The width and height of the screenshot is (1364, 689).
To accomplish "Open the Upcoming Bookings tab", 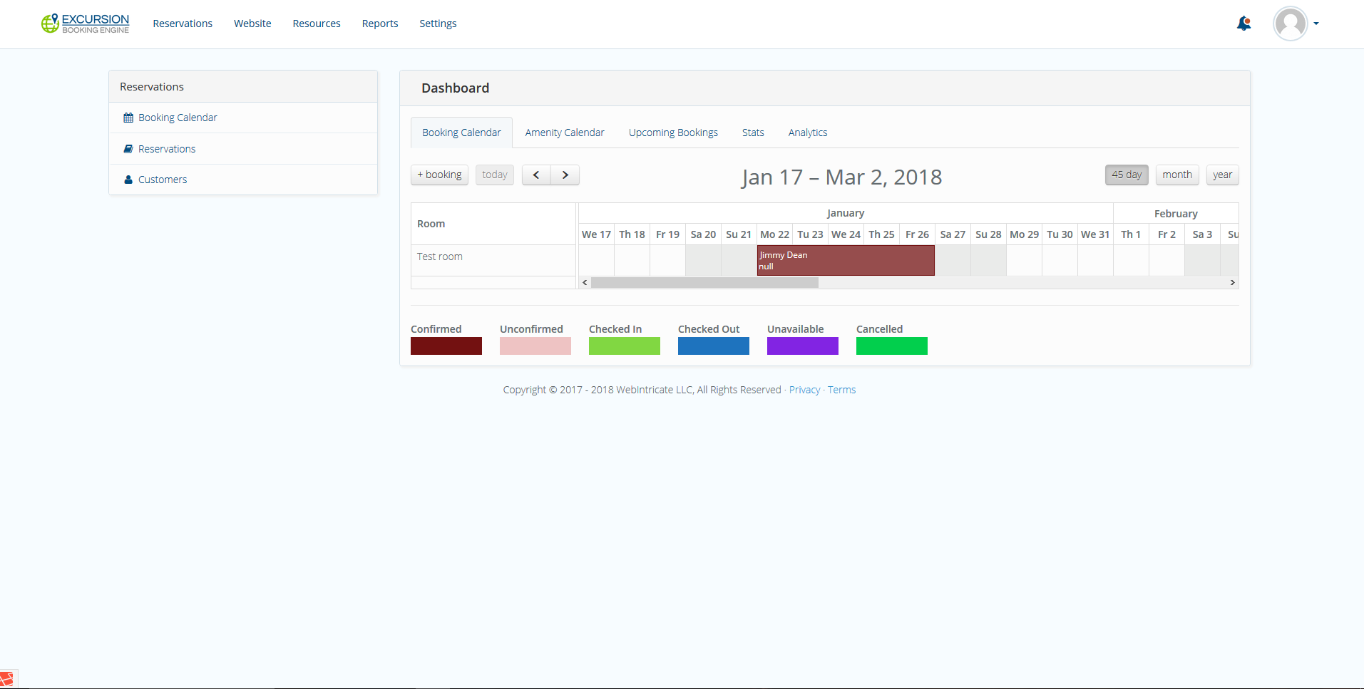I will tap(672, 133).
